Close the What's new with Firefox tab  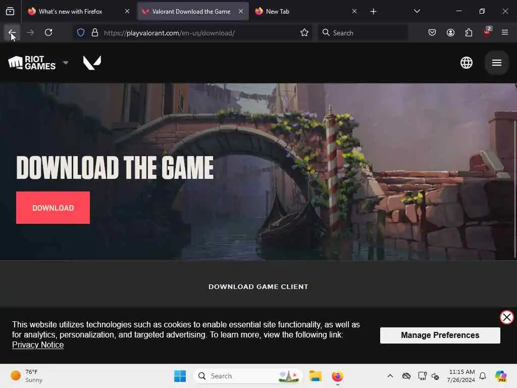(x=127, y=11)
